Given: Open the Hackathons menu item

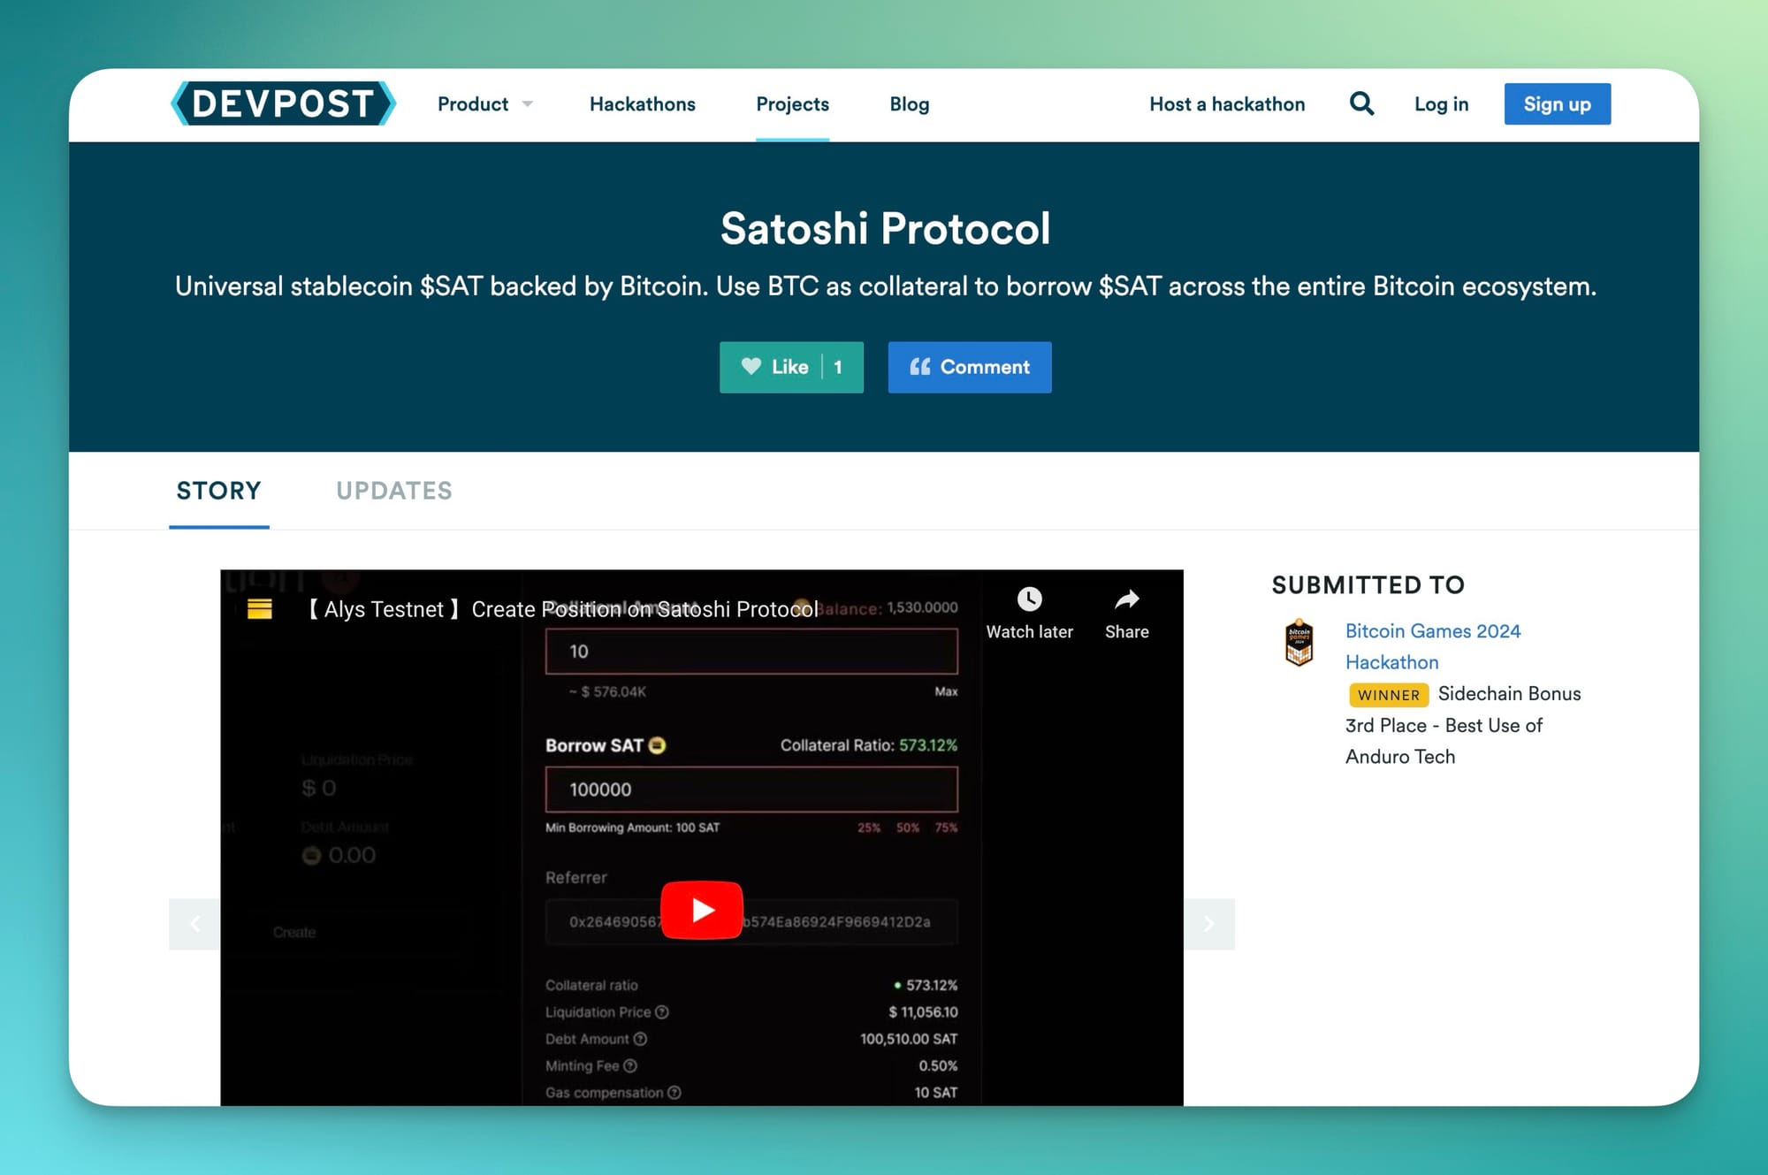Looking at the screenshot, I should 642,104.
